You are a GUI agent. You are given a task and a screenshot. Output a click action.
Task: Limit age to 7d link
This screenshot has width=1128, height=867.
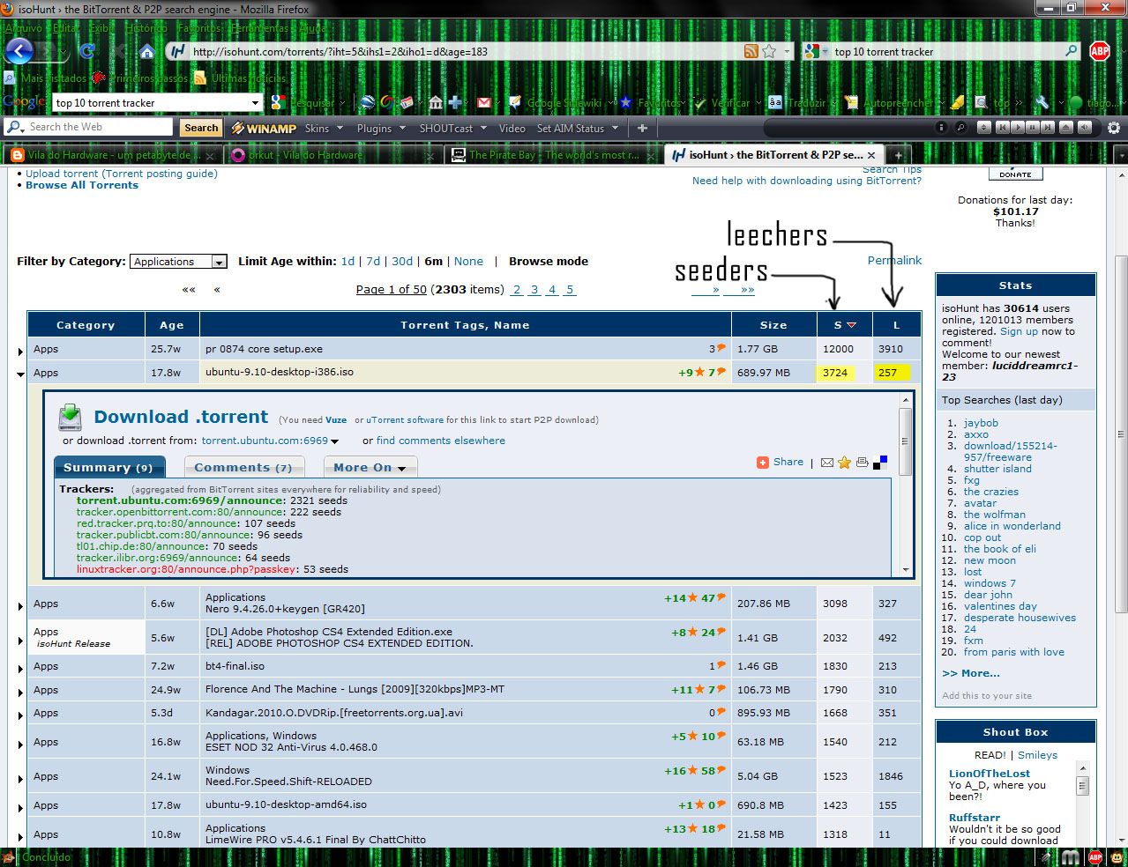point(373,262)
